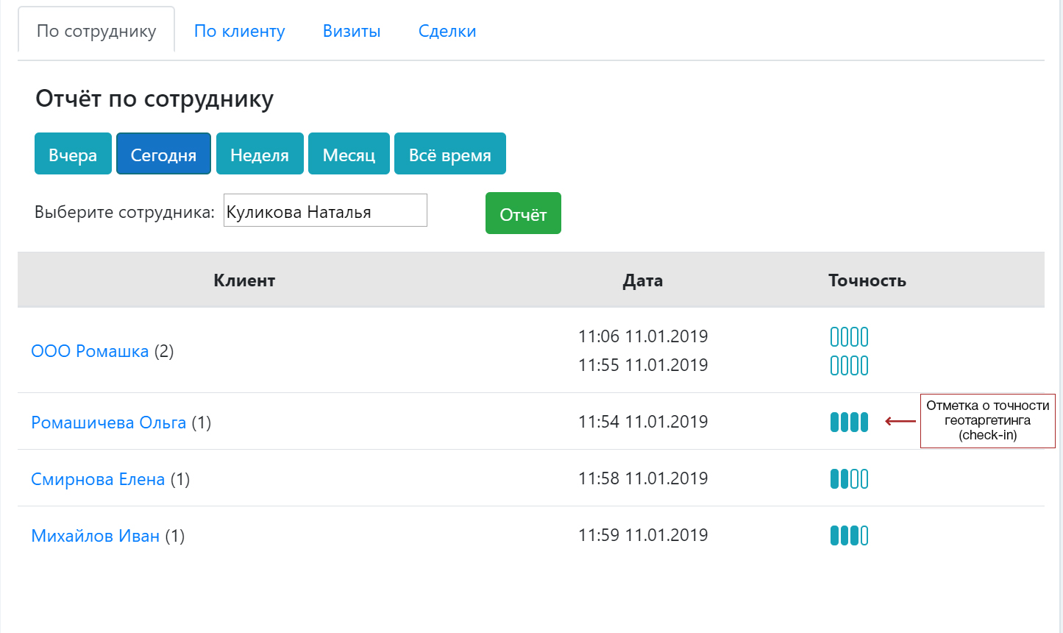Go to the Сделки tab

pos(447,31)
